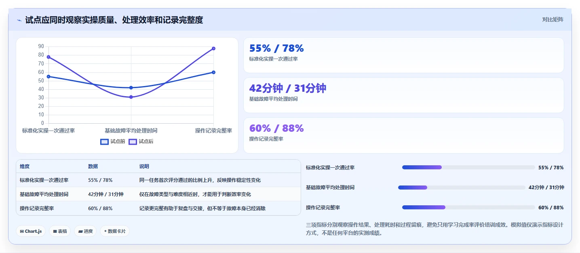Click the 基础故障平均处理时间 progress bar

click(462, 188)
